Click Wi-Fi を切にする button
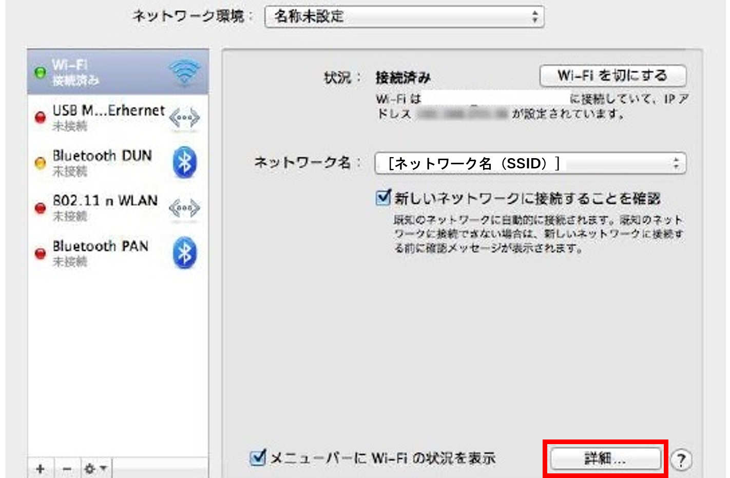 pos(613,76)
